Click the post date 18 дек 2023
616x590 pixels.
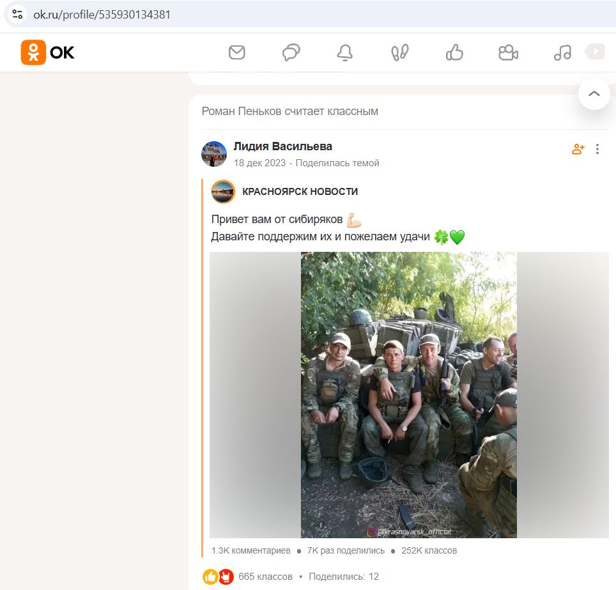pos(259,163)
